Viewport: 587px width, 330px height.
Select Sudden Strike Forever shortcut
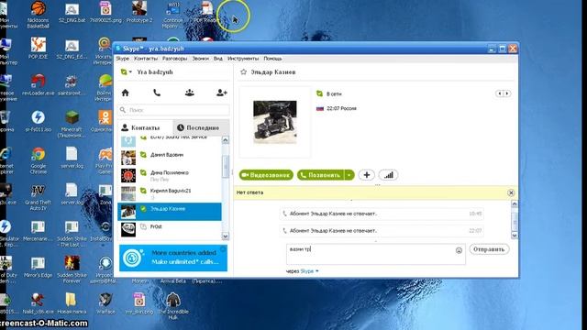[72, 269]
